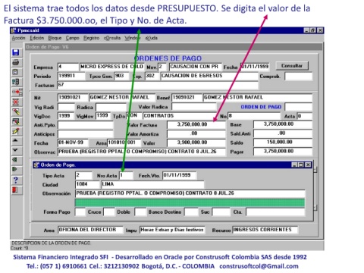The height and width of the screenshot is (273, 364).
Task: Click the green bar below Observación
Action: pos(190,202)
